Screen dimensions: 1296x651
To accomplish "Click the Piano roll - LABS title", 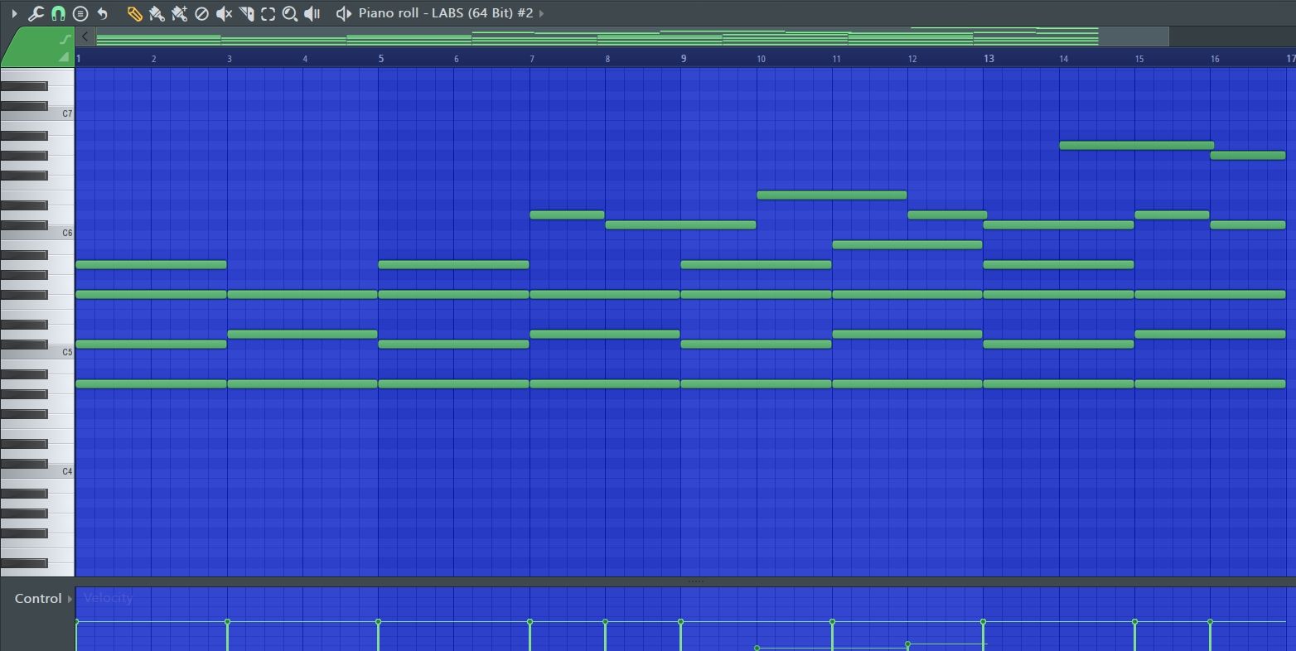I will (x=446, y=13).
